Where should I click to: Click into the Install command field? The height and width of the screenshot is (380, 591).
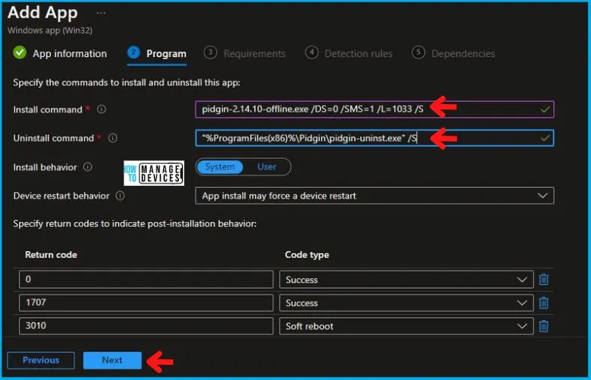[x=375, y=109]
